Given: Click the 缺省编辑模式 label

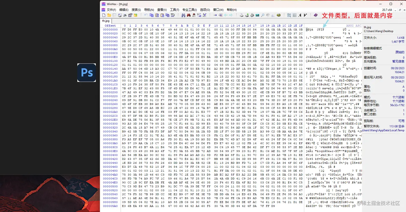Looking at the screenshot, I should coord(373,48).
